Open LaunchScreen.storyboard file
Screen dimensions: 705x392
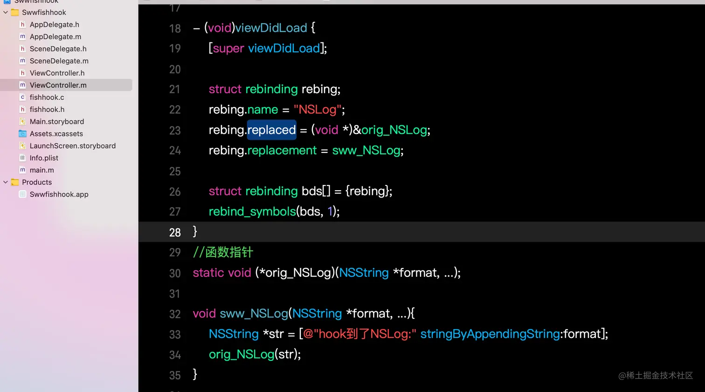(73, 145)
